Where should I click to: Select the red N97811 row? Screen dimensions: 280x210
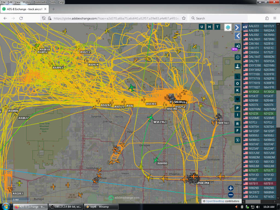click(x=260, y=183)
